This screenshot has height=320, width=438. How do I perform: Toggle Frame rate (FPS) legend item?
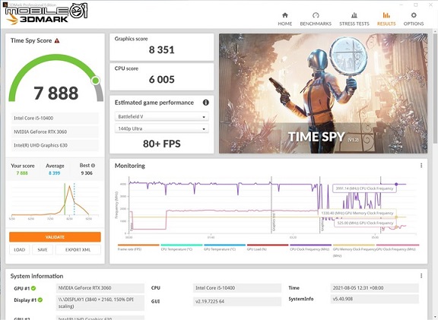click(138, 247)
